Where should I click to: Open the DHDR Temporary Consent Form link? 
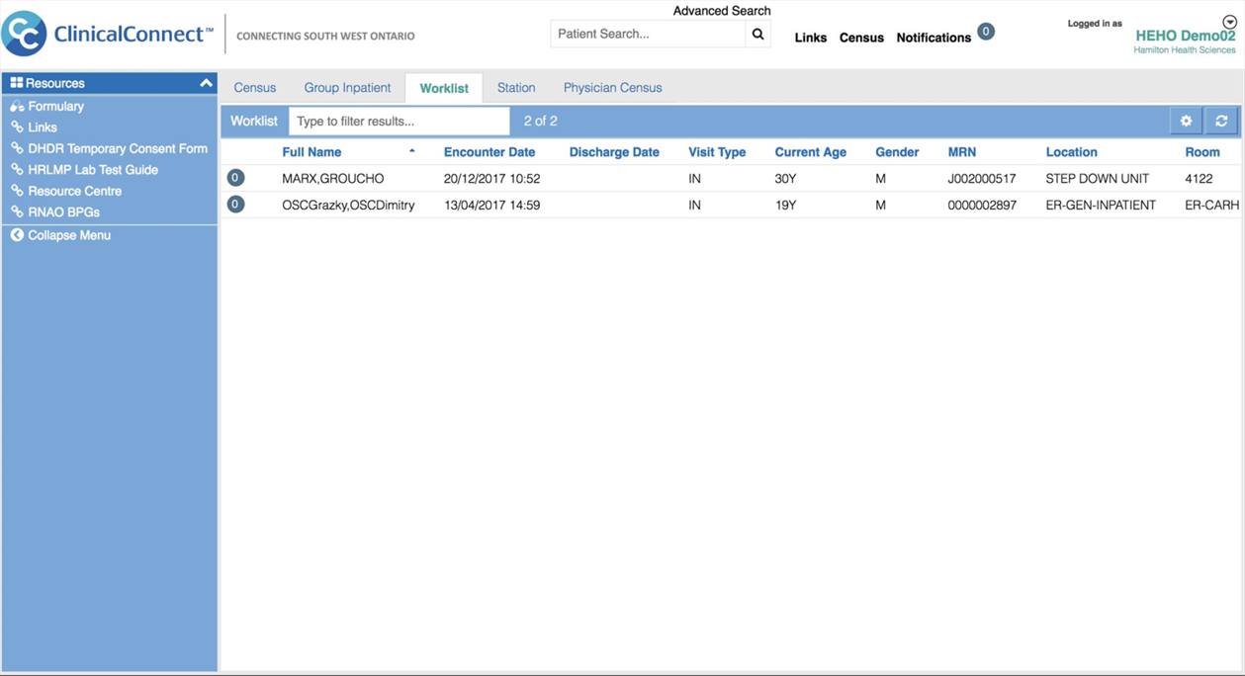(118, 148)
